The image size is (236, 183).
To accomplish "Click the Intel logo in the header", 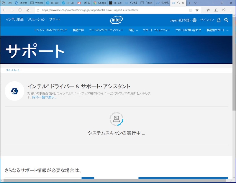I will (x=116, y=20).
